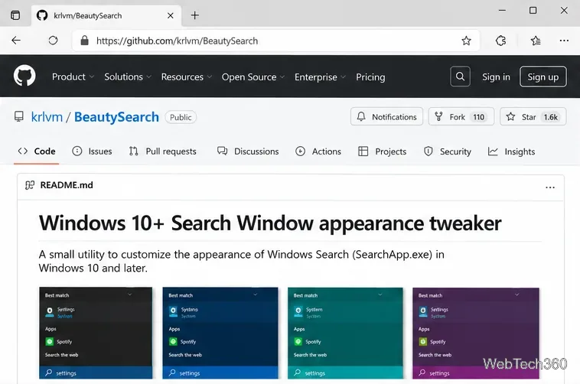Select the Code tab
The image size is (580, 384).
tap(37, 151)
